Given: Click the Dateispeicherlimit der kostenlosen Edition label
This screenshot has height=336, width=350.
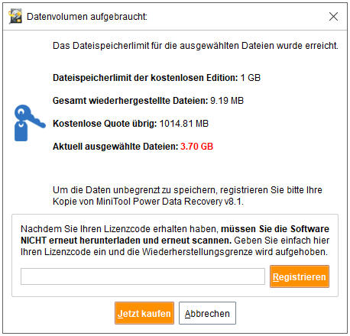Looking at the screenshot, I should 145,78.
